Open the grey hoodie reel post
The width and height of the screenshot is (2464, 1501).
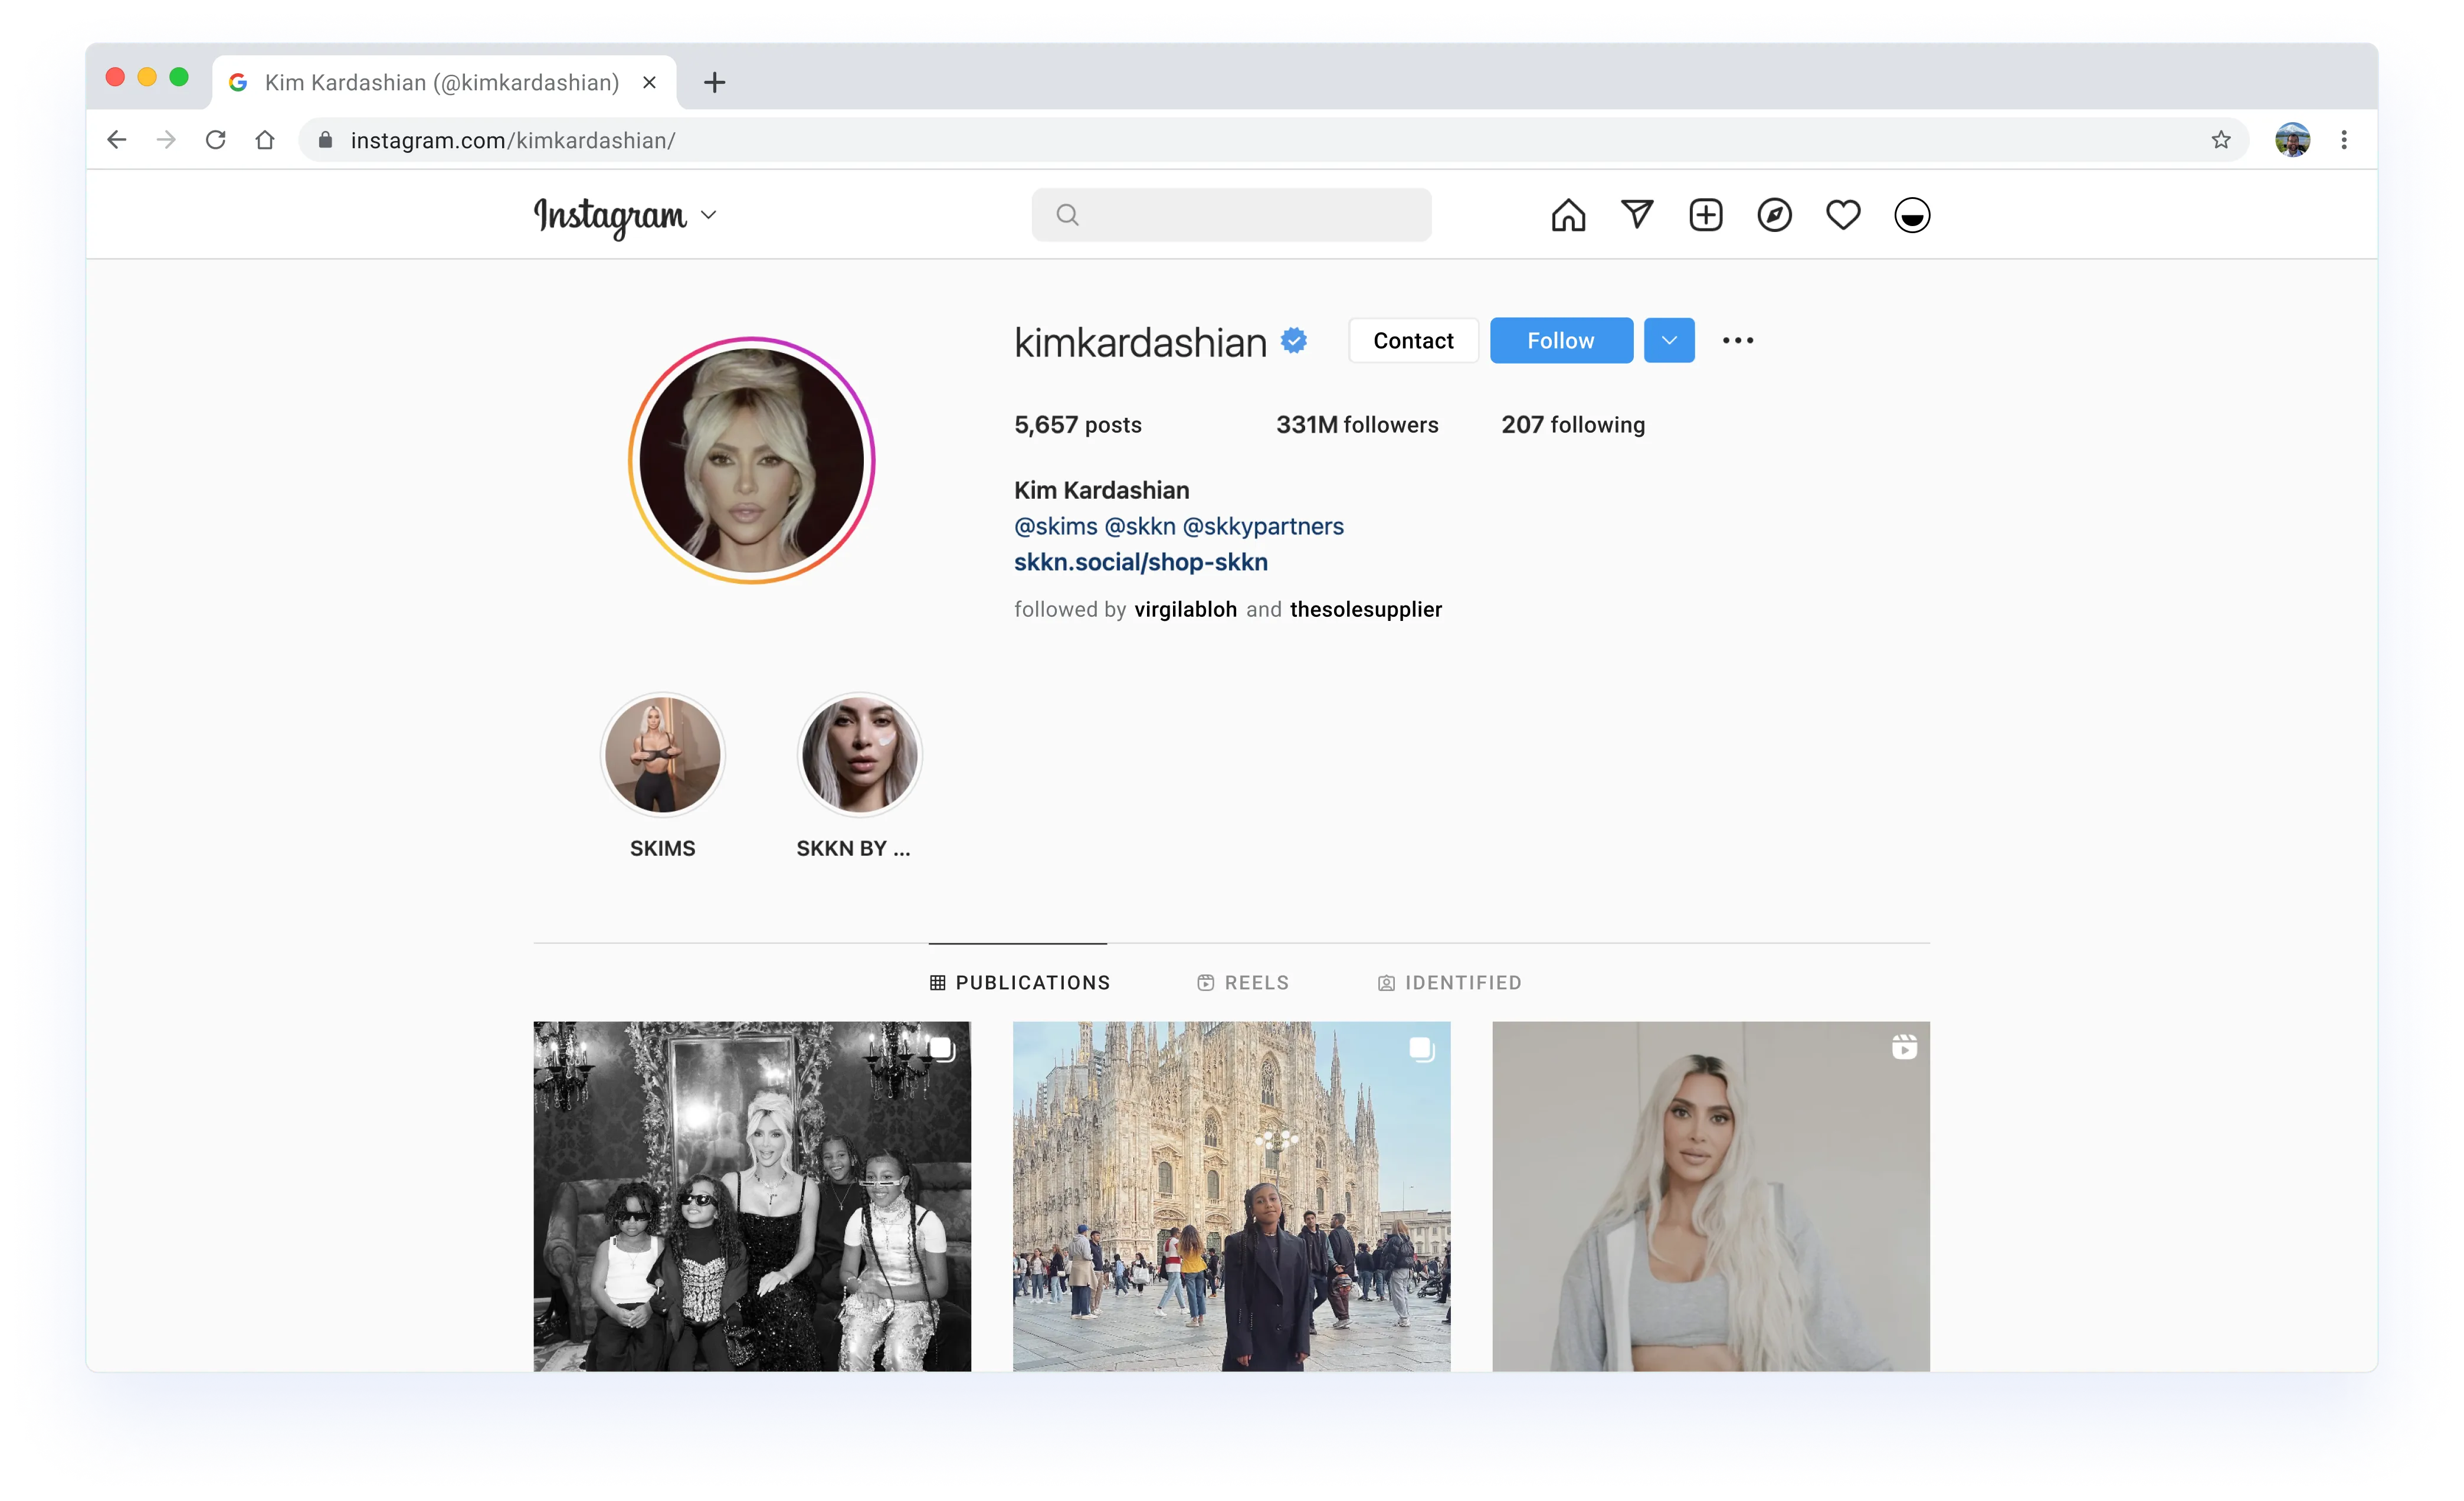click(x=1711, y=1196)
